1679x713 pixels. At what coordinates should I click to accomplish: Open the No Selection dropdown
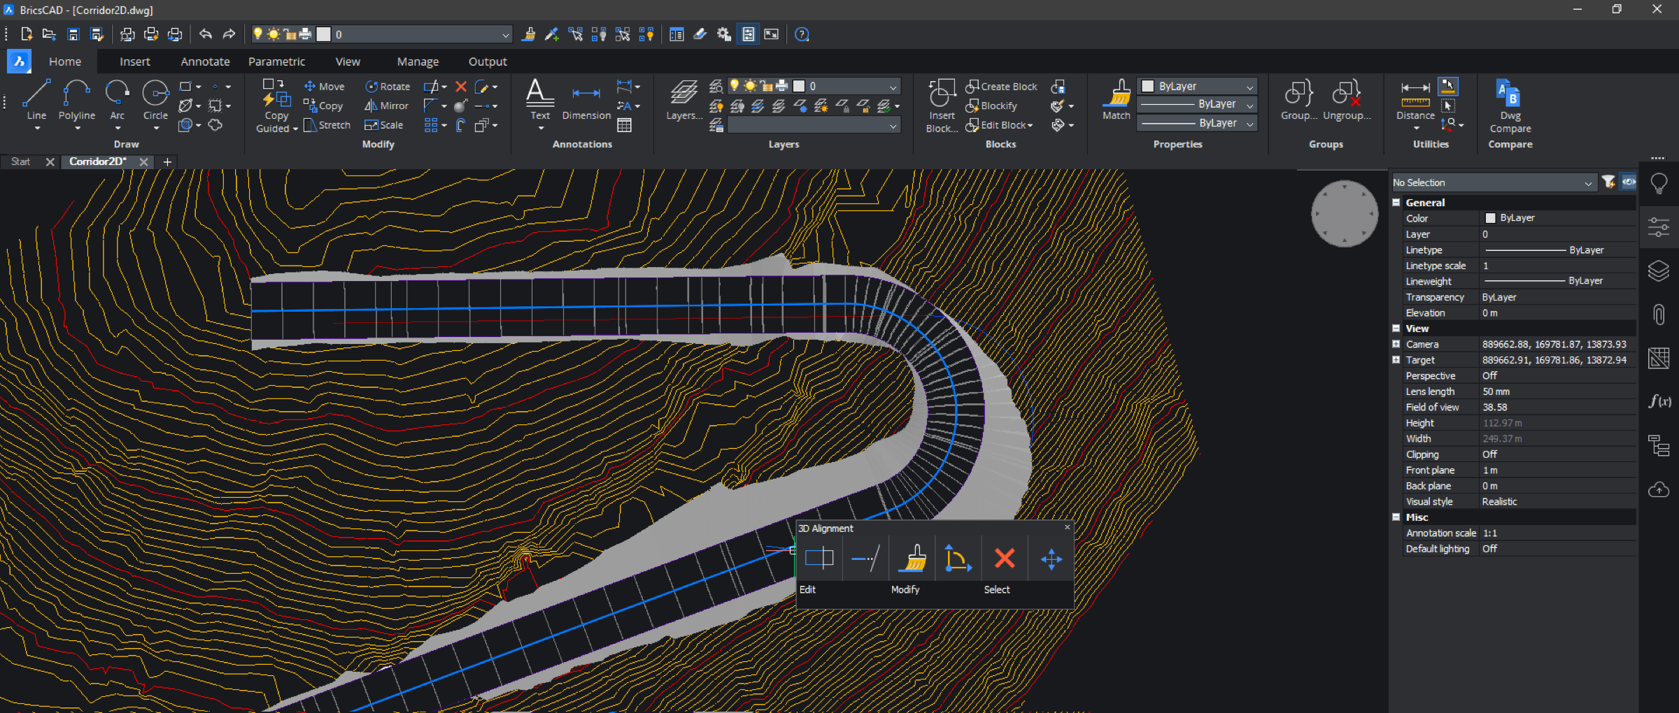pyautogui.click(x=1494, y=182)
